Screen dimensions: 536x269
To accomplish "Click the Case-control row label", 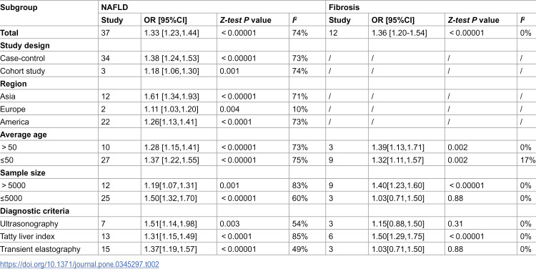I will coord(22,58).
